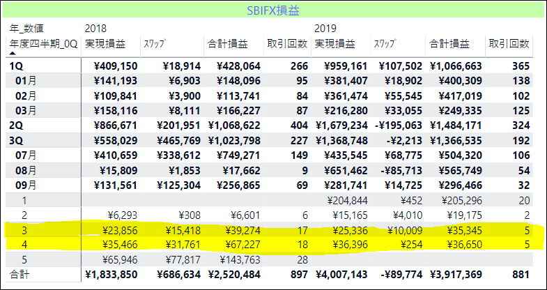Click the ¥296,466 cell
This screenshot has height=290, width=547.
[460, 185]
